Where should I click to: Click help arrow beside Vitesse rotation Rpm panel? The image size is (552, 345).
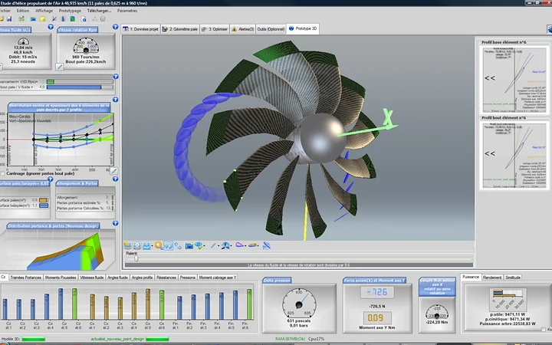pyautogui.click(x=115, y=27)
